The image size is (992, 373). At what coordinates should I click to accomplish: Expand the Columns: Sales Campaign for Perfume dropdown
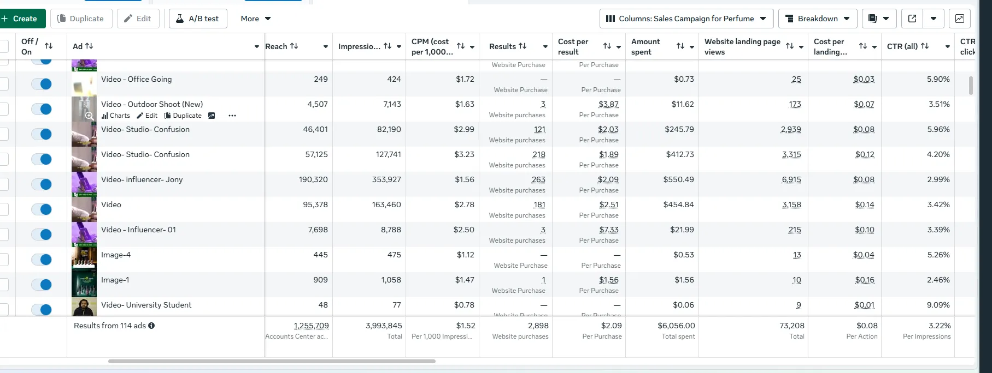pyautogui.click(x=686, y=19)
